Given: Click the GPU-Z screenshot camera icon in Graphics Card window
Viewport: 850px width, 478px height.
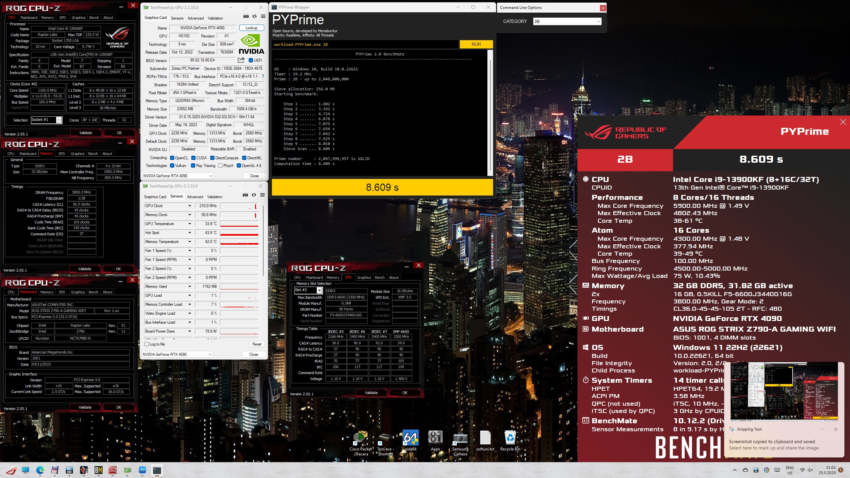Looking at the screenshot, I should 246,16.
